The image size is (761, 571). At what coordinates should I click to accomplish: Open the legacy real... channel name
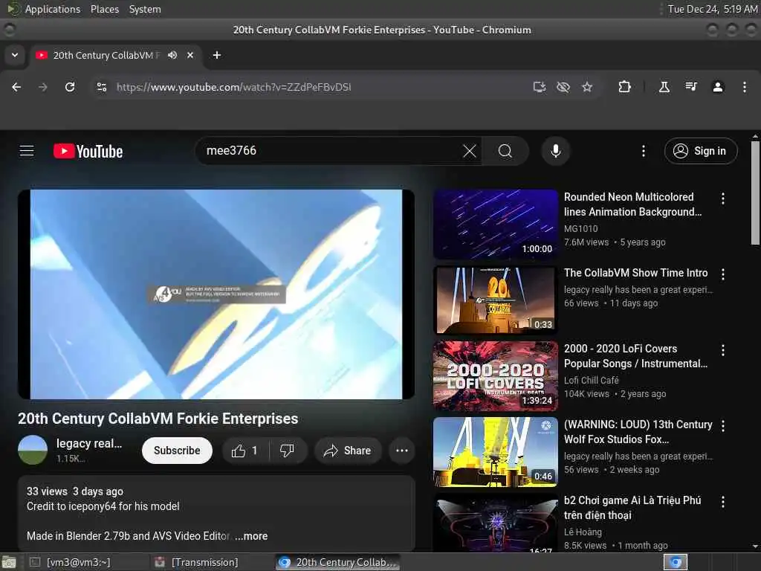click(x=89, y=443)
